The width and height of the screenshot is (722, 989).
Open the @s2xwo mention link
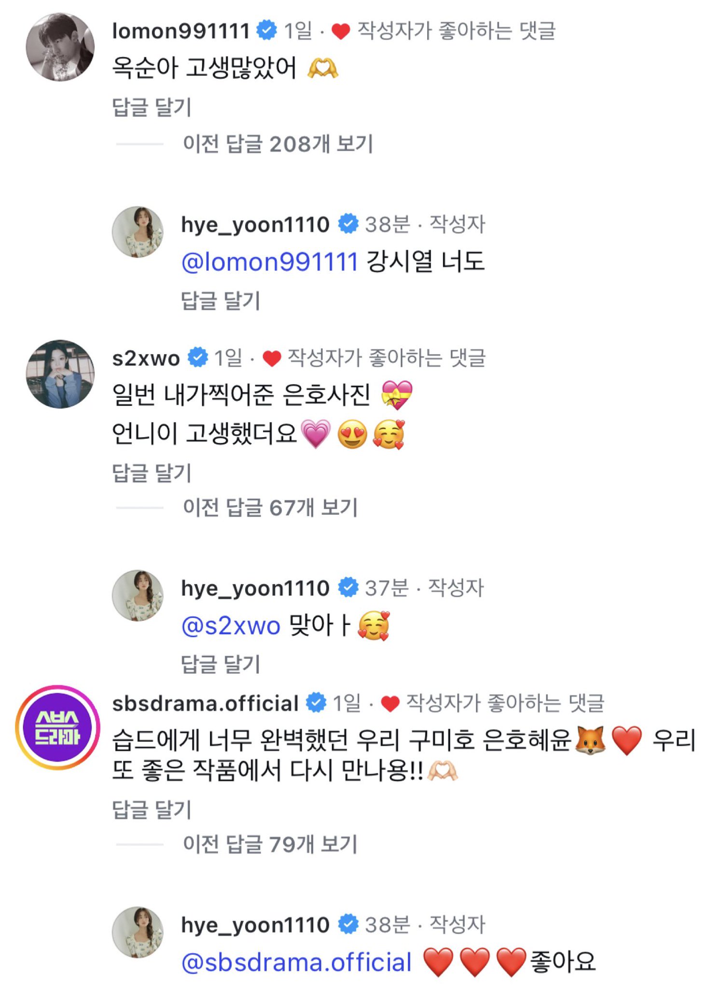[x=231, y=626]
